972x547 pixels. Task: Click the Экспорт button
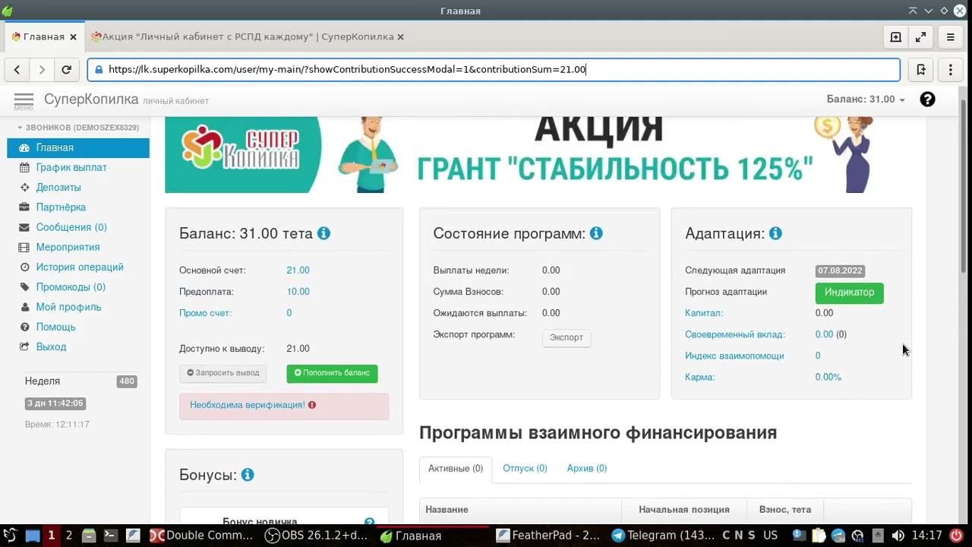(x=566, y=338)
